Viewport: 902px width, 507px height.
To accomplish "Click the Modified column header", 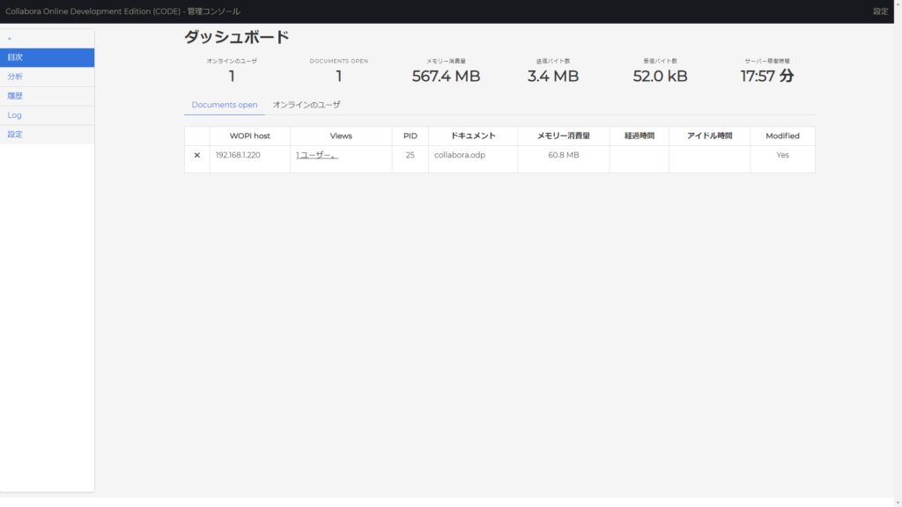I will pos(782,136).
